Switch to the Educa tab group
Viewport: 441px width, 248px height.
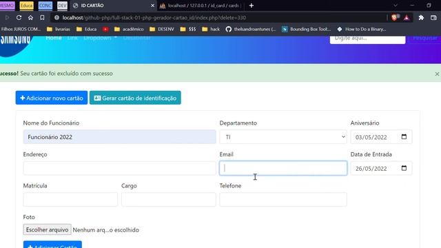pyautogui.click(x=26, y=6)
